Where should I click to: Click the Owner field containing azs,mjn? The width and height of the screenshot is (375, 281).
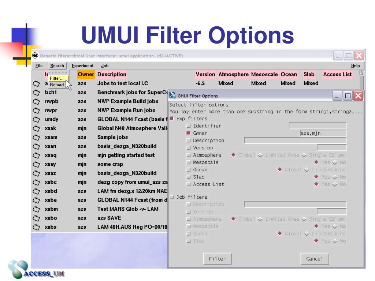tap(323, 133)
